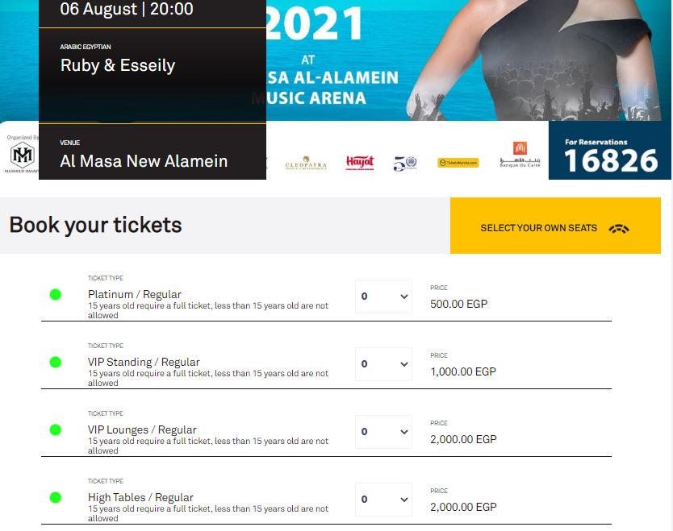Expand the High Tables quantity selector

[x=384, y=500]
